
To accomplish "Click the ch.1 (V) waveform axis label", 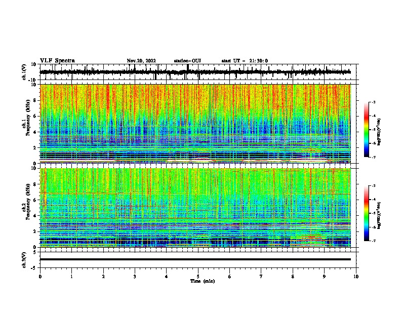I will pyautogui.click(x=24, y=72).
